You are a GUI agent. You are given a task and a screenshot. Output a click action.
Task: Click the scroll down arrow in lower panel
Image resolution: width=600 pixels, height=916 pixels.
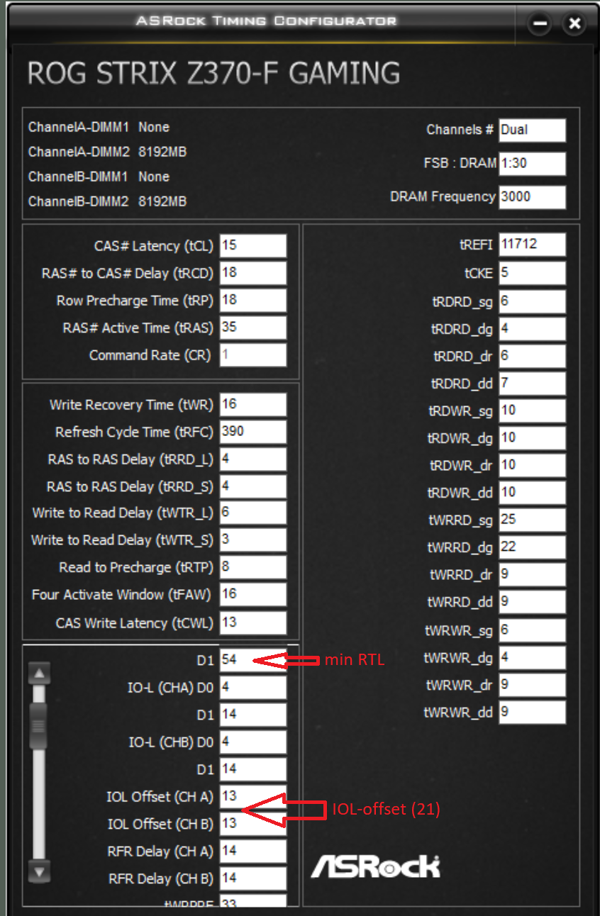(39, 872)
